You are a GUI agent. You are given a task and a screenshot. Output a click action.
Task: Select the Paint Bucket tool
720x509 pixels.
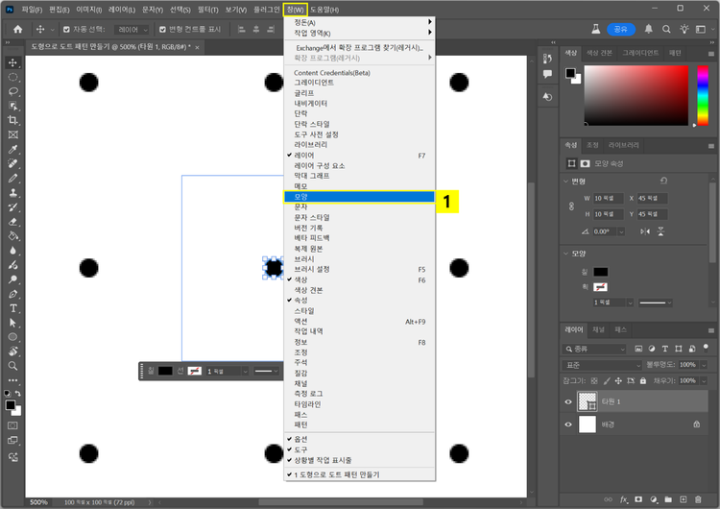(x=12, y=236)
